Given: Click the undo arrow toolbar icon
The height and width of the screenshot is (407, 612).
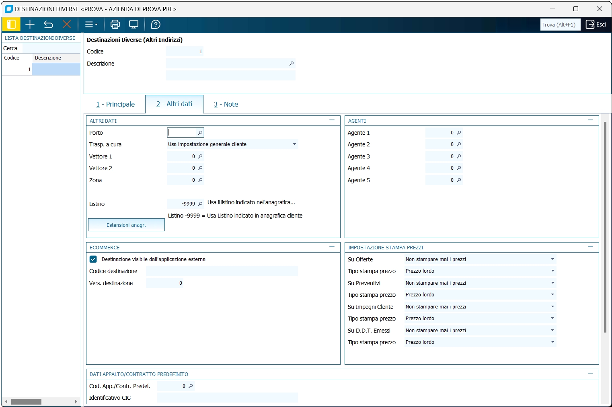Looking at the screenshot, I should tap(48, 25).
